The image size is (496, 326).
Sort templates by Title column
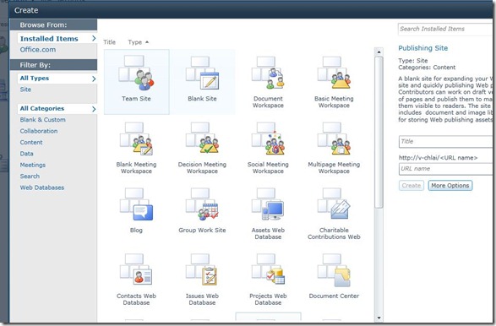point(110,42)
